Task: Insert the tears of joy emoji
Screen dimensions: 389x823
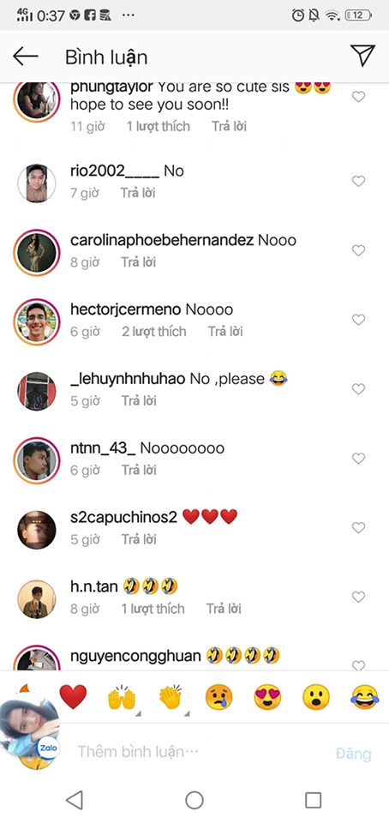Action: pos(365,698)
